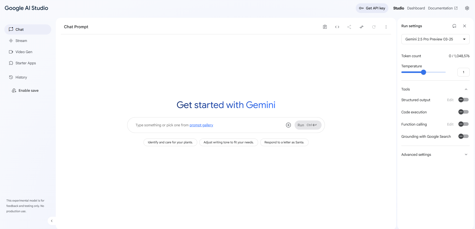
Task: Open the Gemini 2.5 Pro model dropdown
Action: (435, 39)
